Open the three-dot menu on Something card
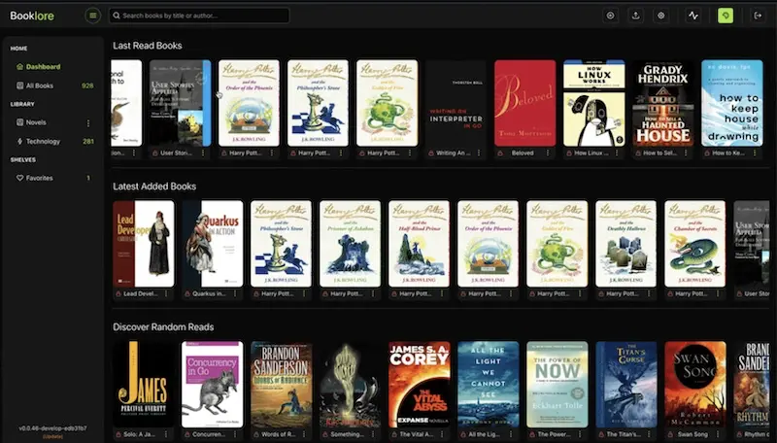Screen dimensions: 777x443 (373, 434)
